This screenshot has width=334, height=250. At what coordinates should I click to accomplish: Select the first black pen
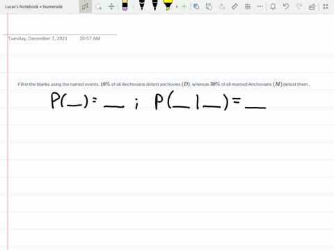(142, 6)
